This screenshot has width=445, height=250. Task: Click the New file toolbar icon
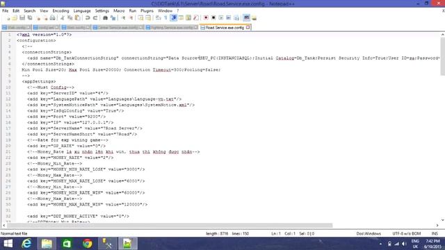point(8,18)
